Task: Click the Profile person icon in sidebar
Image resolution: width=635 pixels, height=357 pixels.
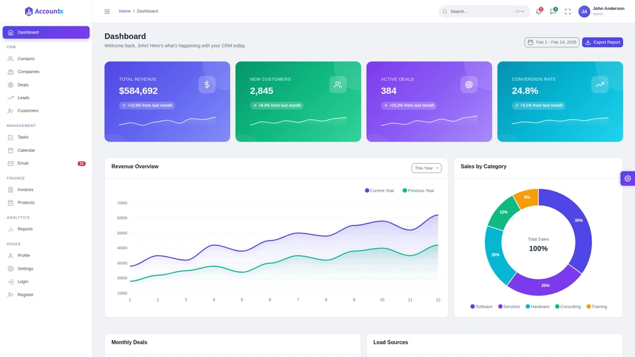Action: click(x=11, y=255)
